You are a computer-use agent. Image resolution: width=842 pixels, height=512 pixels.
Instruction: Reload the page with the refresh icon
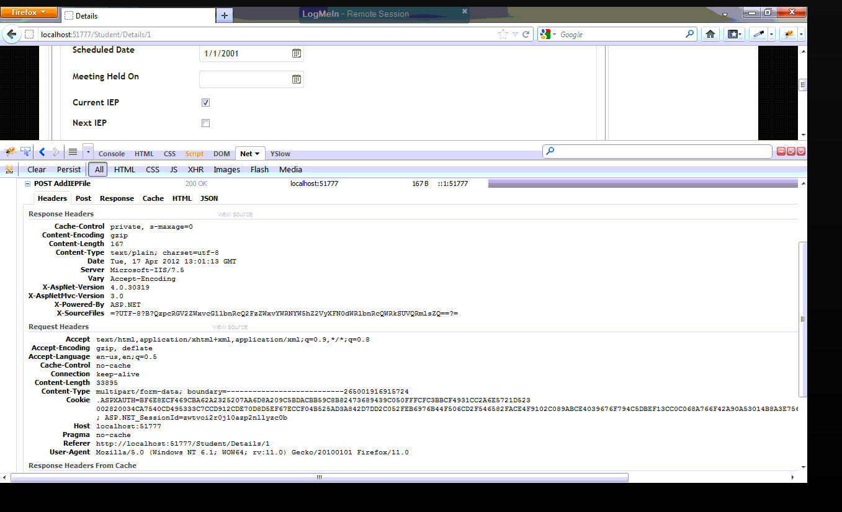click(x=526, y=35)
